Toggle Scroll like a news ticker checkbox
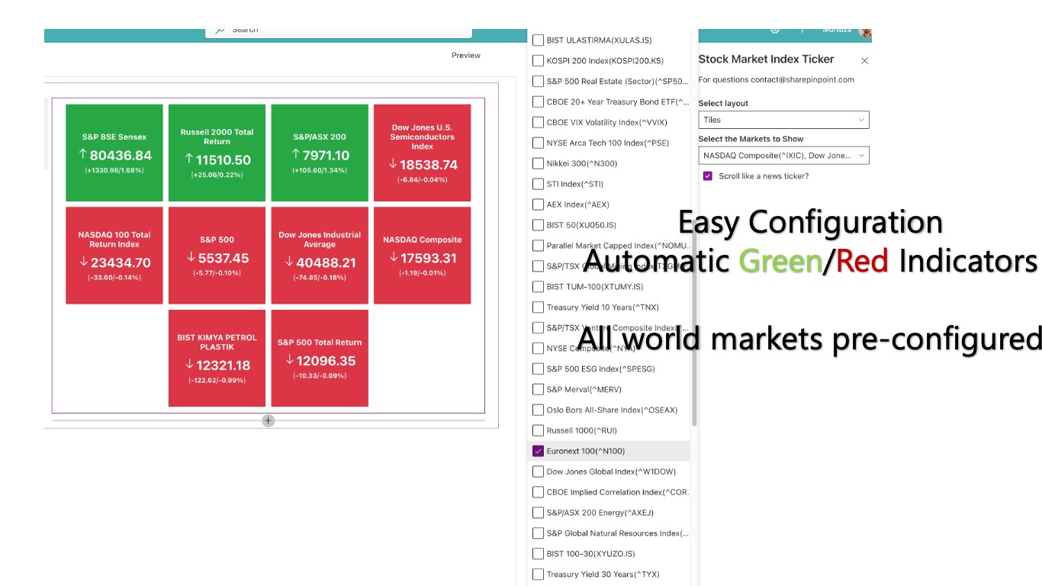 pos(708,176)
